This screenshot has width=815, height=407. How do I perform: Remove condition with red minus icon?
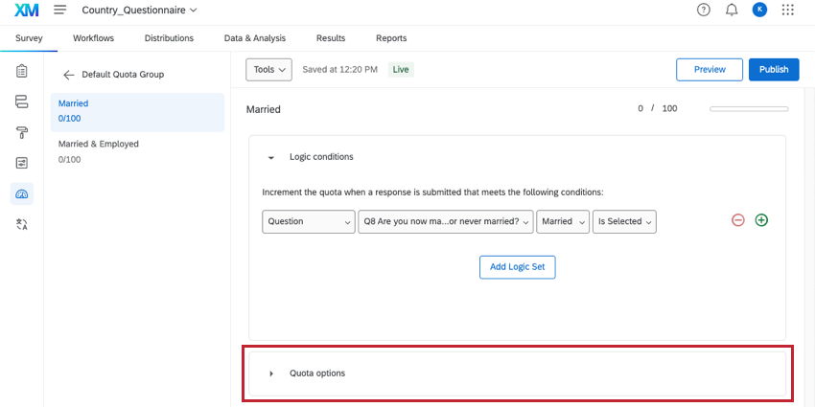[x=738, y=220]
